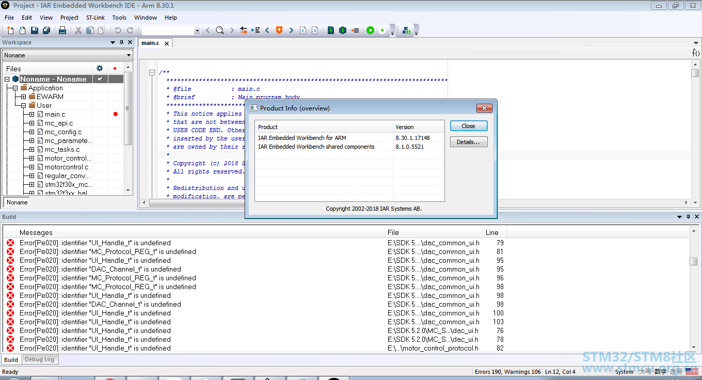Click the Toggle Bookmark orange icon
The image size is (702, 380).
[x=279, y=30]
